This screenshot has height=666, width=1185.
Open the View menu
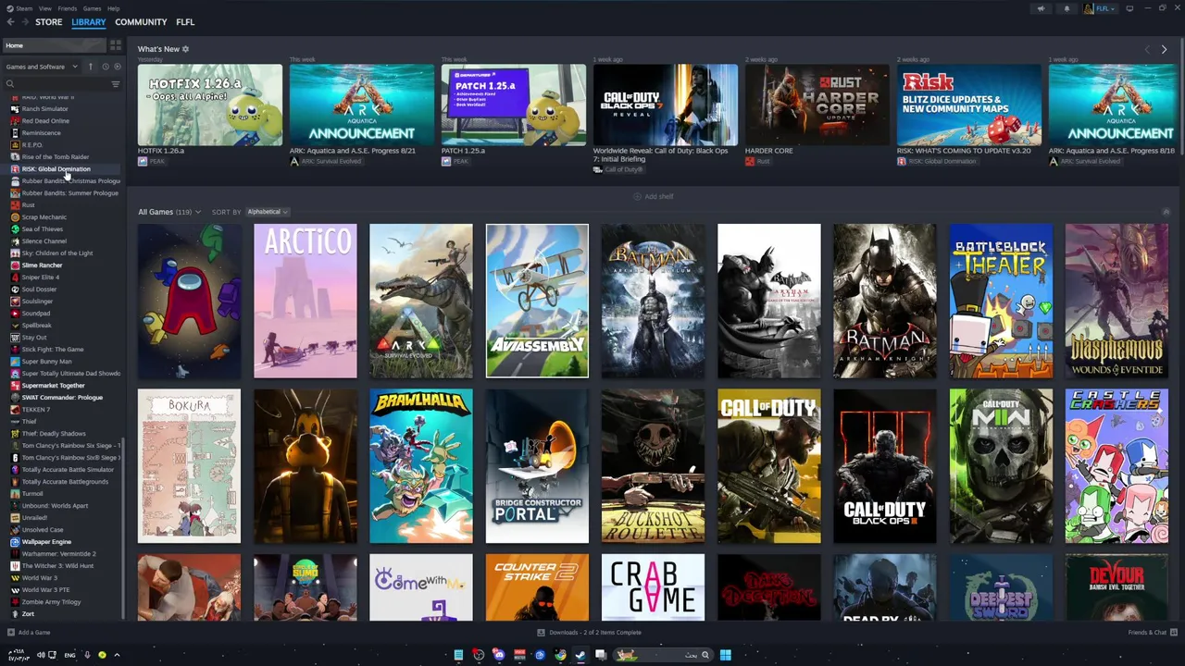[x=44, y=8]
